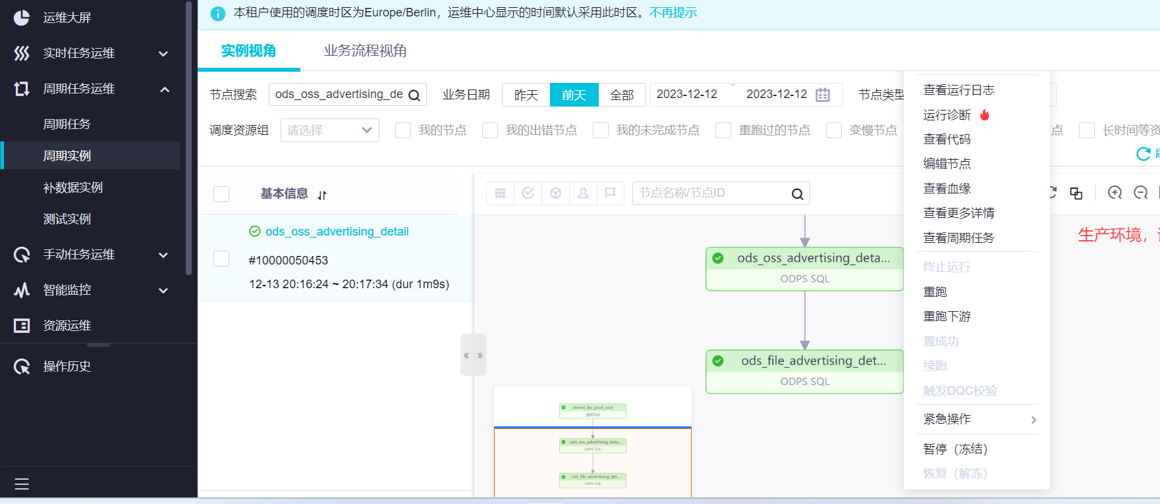Viewport: 1160px width, 504px height.
Task: Check the 我的出错节点 checkbox
Action: pyautogui.click(x=490, y=130)
